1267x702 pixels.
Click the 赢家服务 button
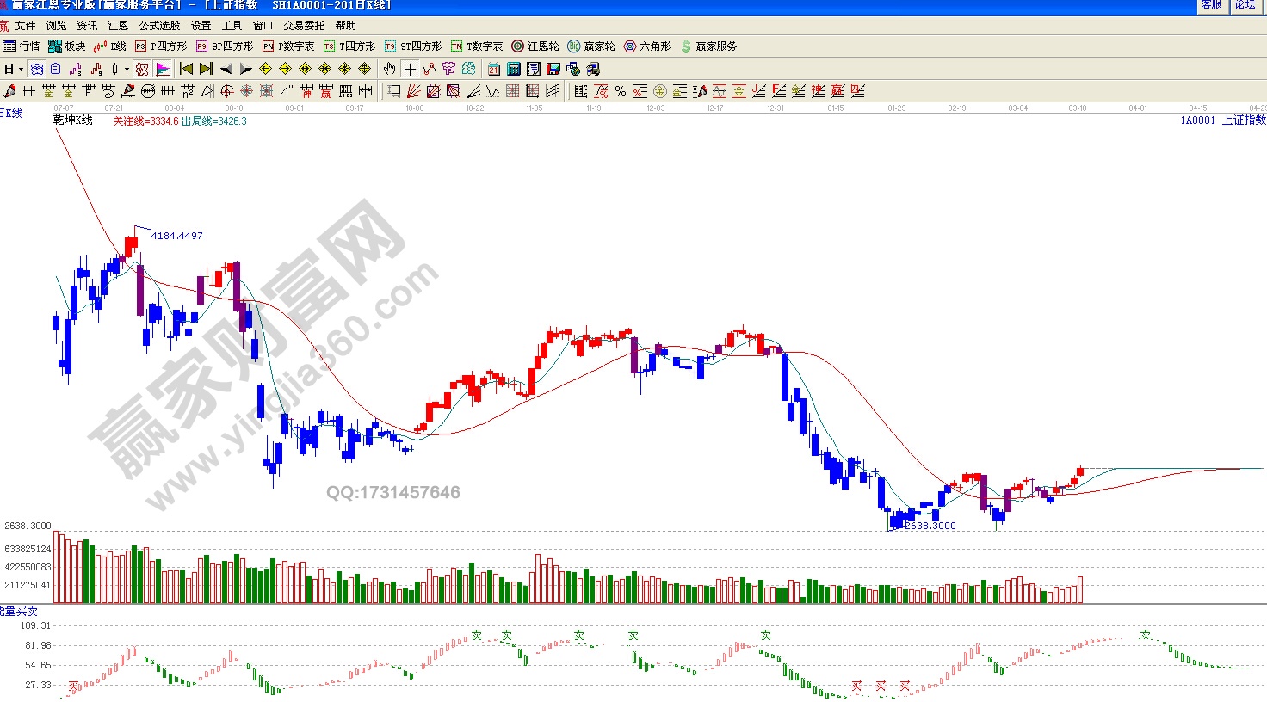[x=708, y=46]
